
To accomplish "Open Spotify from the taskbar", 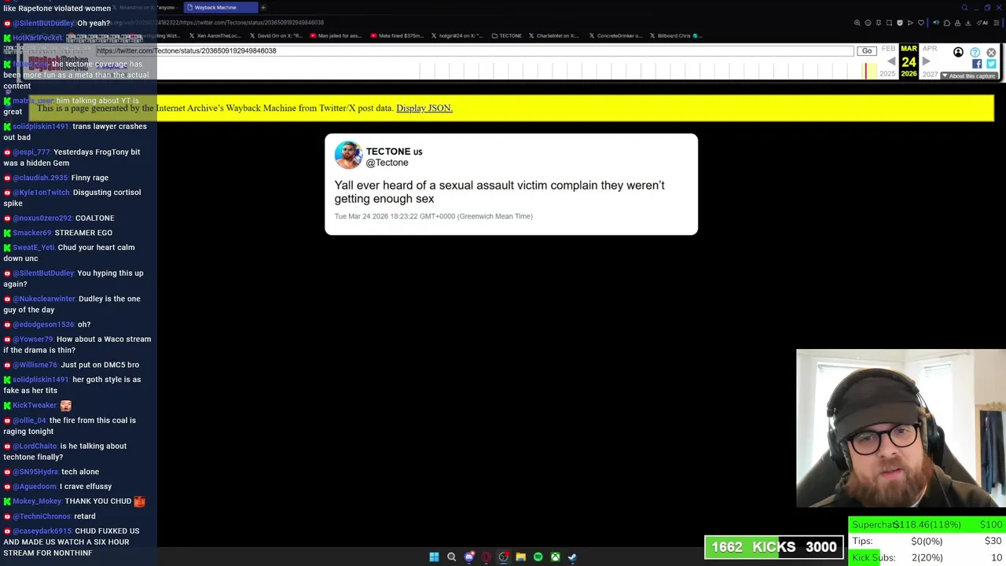I will click(x=538, y=557).
